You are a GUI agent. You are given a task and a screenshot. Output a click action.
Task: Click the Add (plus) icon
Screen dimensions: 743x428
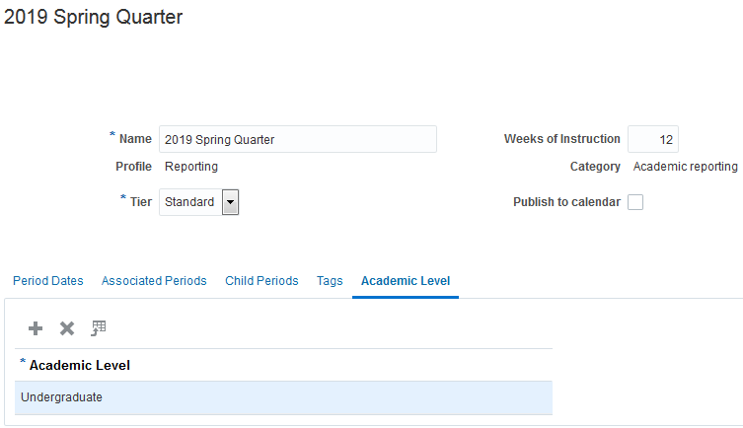click(36, 328)
